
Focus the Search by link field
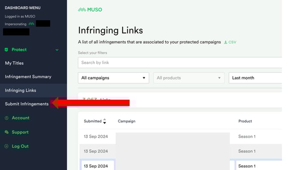(x=180, y=63)
